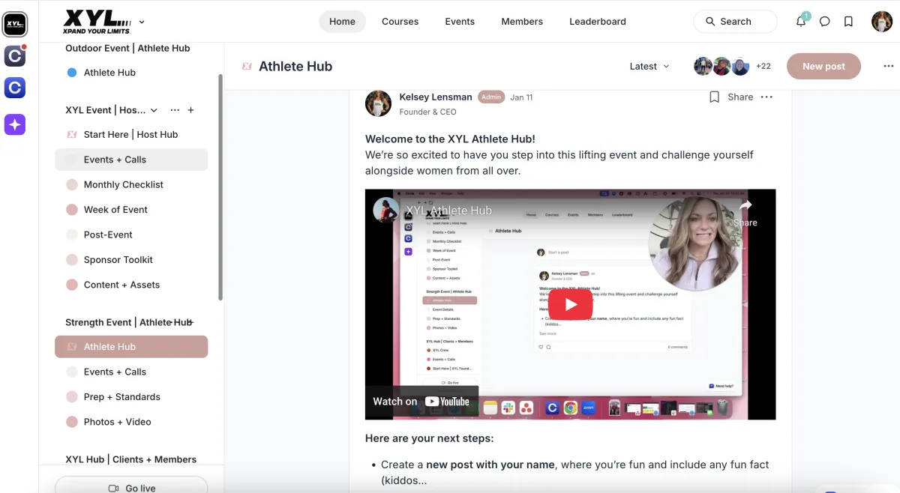Open the profile avatar menu
The height and width of the screenshot is (493, 900).
tap(882, 22)
